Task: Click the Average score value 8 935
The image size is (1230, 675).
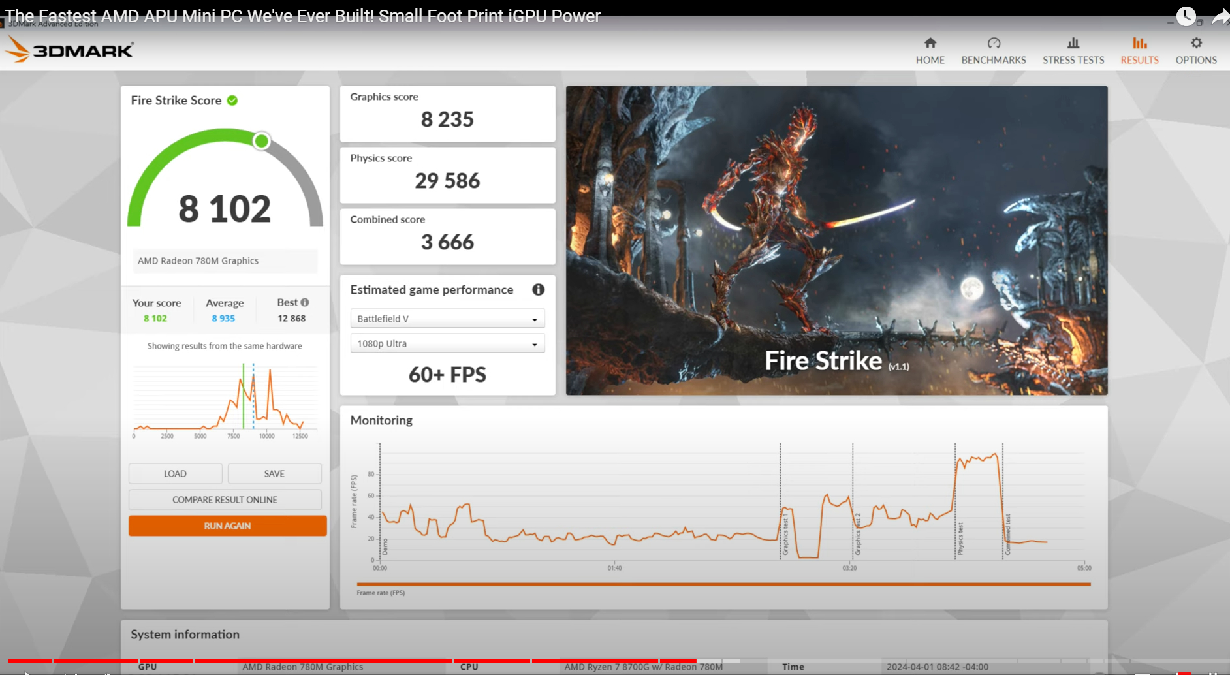Action: tap(223, 319)
